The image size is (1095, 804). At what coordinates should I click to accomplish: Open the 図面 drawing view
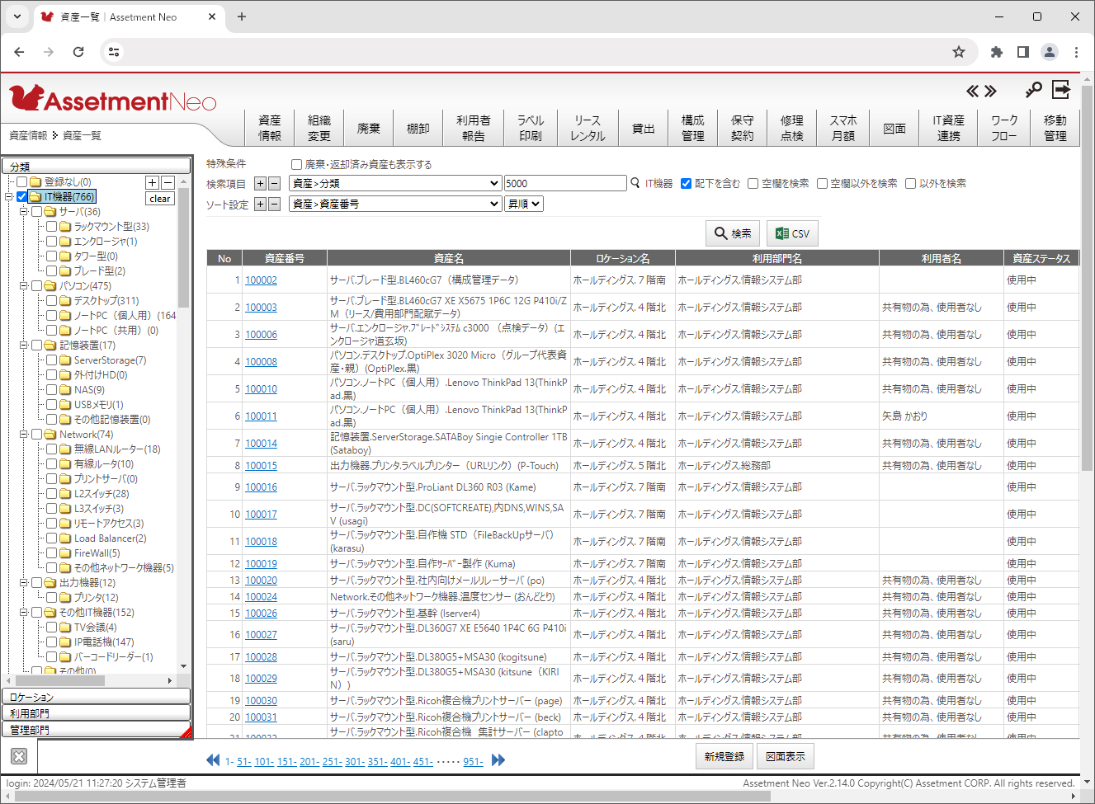[x=894, y=127]
